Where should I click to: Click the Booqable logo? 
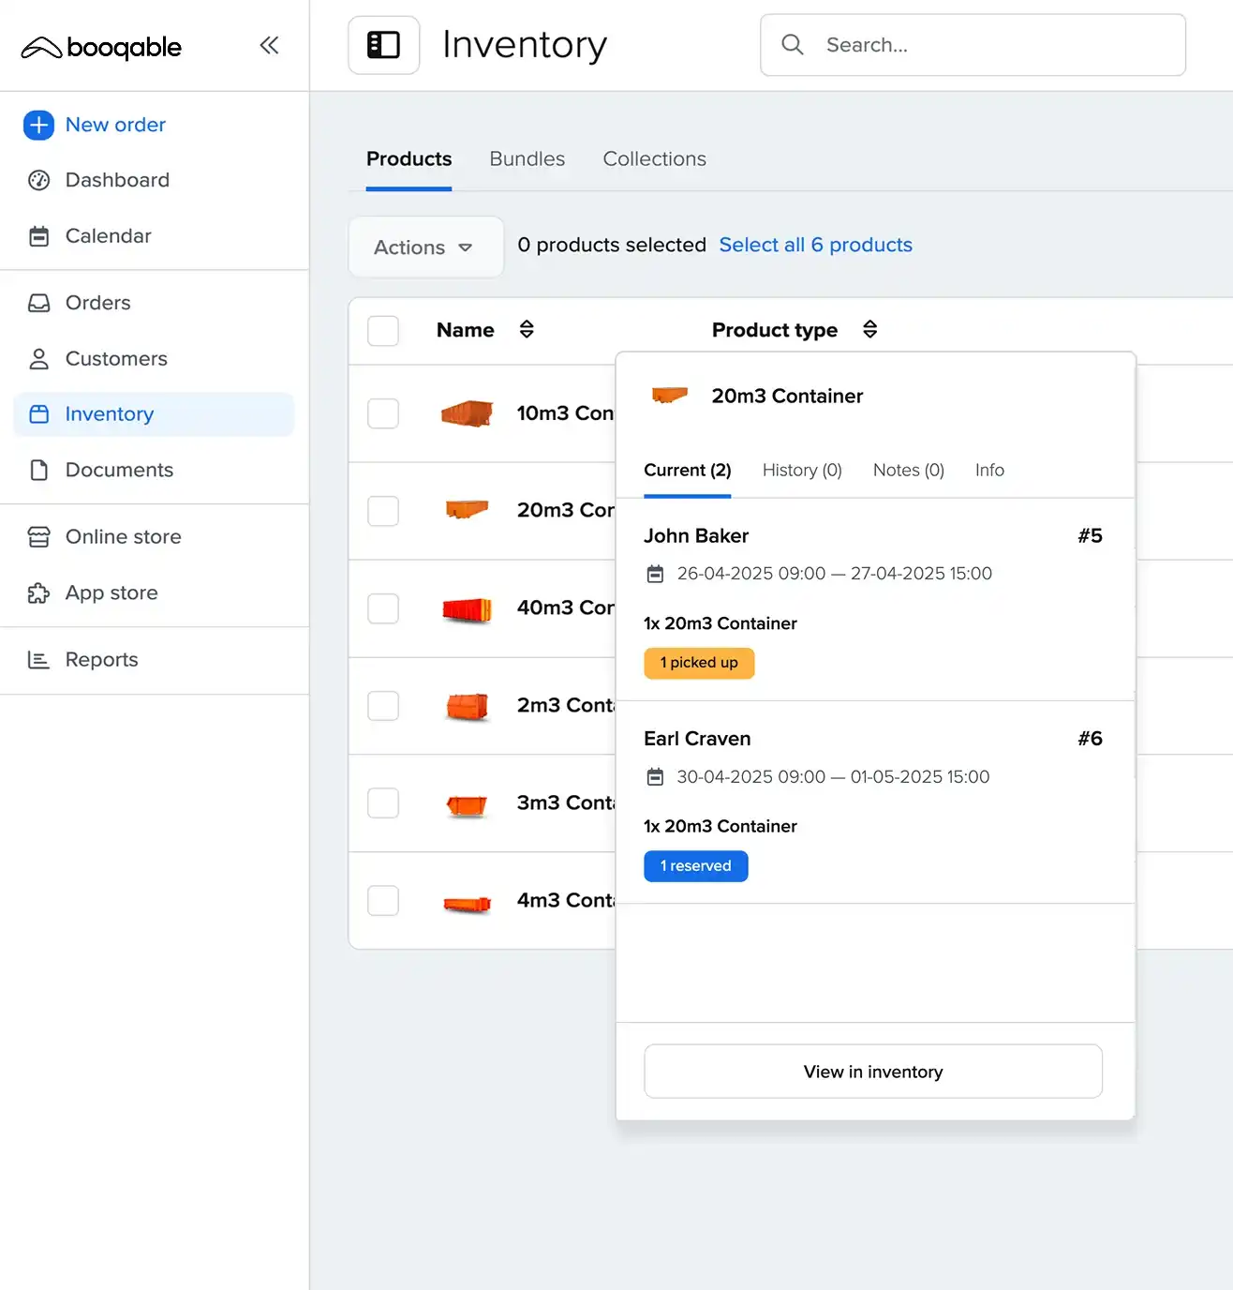100,47
